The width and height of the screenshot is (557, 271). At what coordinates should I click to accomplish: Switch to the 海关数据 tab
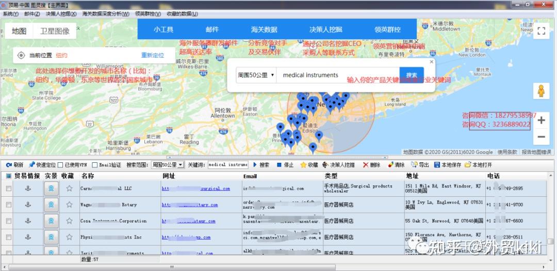(x=264, y=29)
